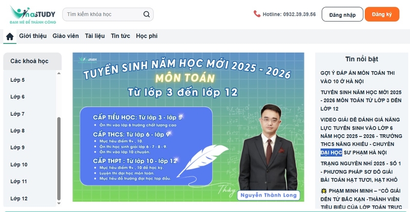Open the Giáo viên menu item
410x212 pixels.
click(66, 36)
